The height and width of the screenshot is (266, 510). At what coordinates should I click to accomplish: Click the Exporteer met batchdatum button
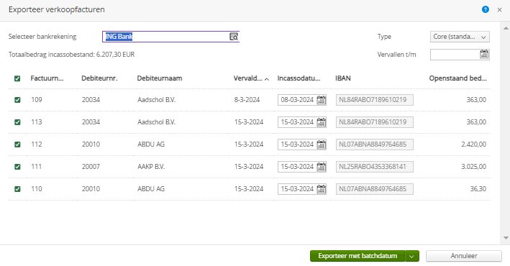tap(358, 256)
